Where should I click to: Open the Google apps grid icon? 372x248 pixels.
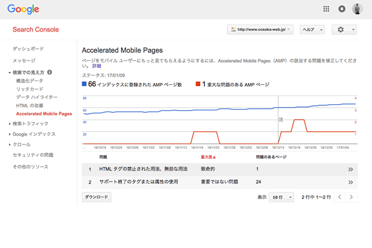(x=326, y=9)
